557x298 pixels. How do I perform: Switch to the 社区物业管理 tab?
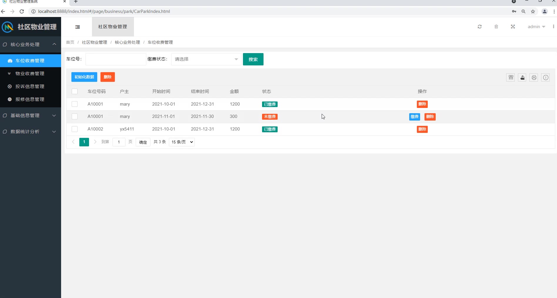[113, 27]
